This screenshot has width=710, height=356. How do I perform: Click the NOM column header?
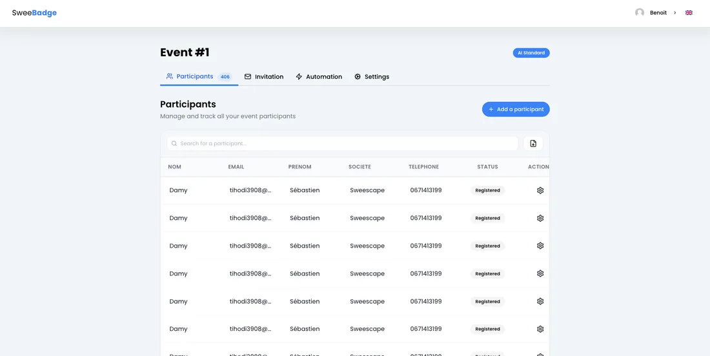(x=174, y=167)
